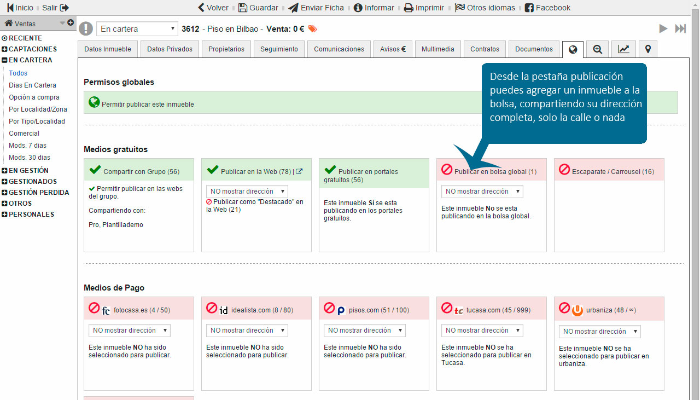The height and width of the screenshot is (400, 700).
Task: Expand the PERSONALES tree section
Action: click(5, 215)
